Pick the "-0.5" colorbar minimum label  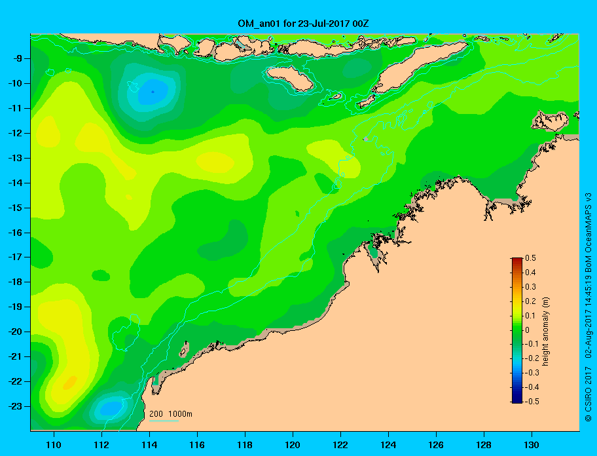click(x=532, y=402)
